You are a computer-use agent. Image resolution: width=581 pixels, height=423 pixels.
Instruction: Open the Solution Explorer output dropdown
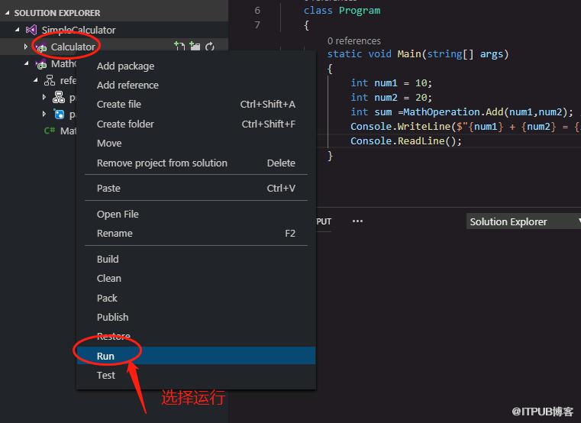(x=523, y=221)
